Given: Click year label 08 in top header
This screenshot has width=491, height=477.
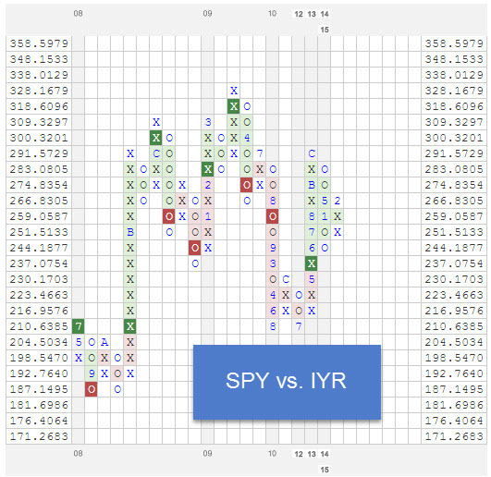Looking at the screenshot, I should [x=78, y=14].
